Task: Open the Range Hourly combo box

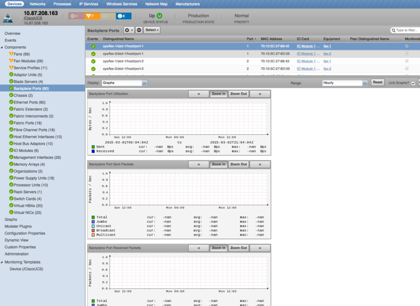Action: (345, 83)
